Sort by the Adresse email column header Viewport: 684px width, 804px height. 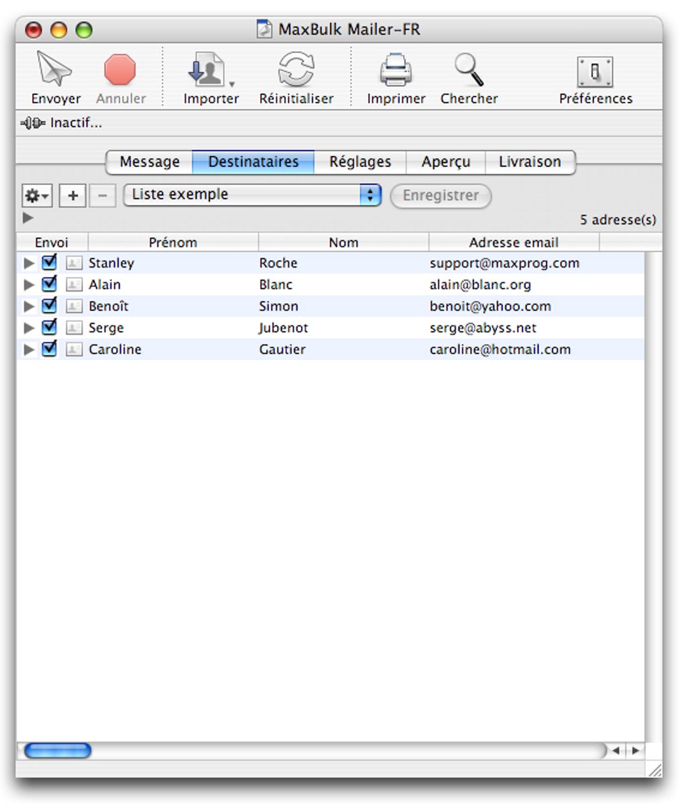514,242
